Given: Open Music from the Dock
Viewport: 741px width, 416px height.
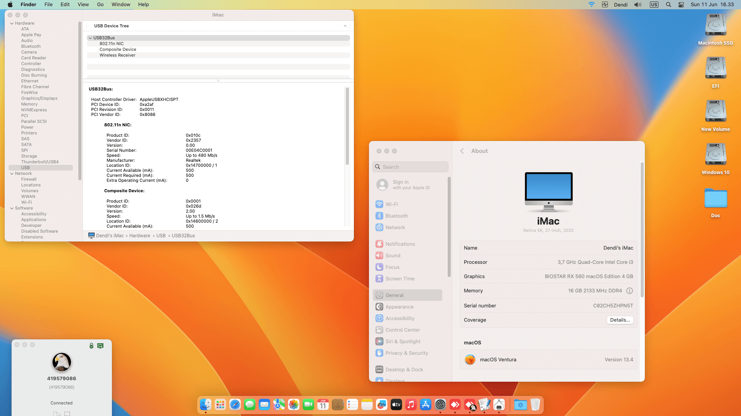Looking at the screenshot, I should click(x=411, y=405).
